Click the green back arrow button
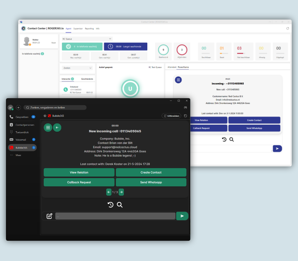The height and width of the screenshot is (261, 298). click(57, 128)
